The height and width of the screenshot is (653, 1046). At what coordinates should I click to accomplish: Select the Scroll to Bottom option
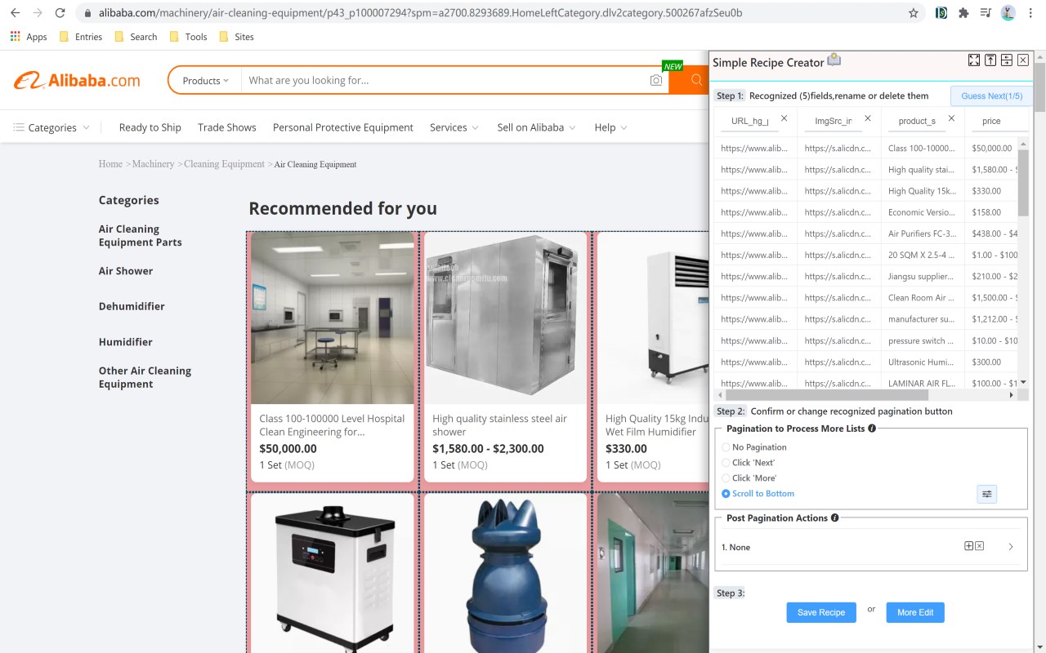758,494
